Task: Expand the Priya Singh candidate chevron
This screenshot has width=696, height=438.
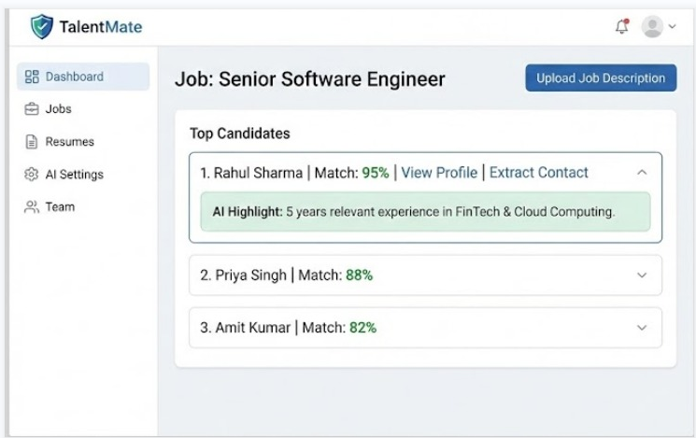Action: (641, 276)
